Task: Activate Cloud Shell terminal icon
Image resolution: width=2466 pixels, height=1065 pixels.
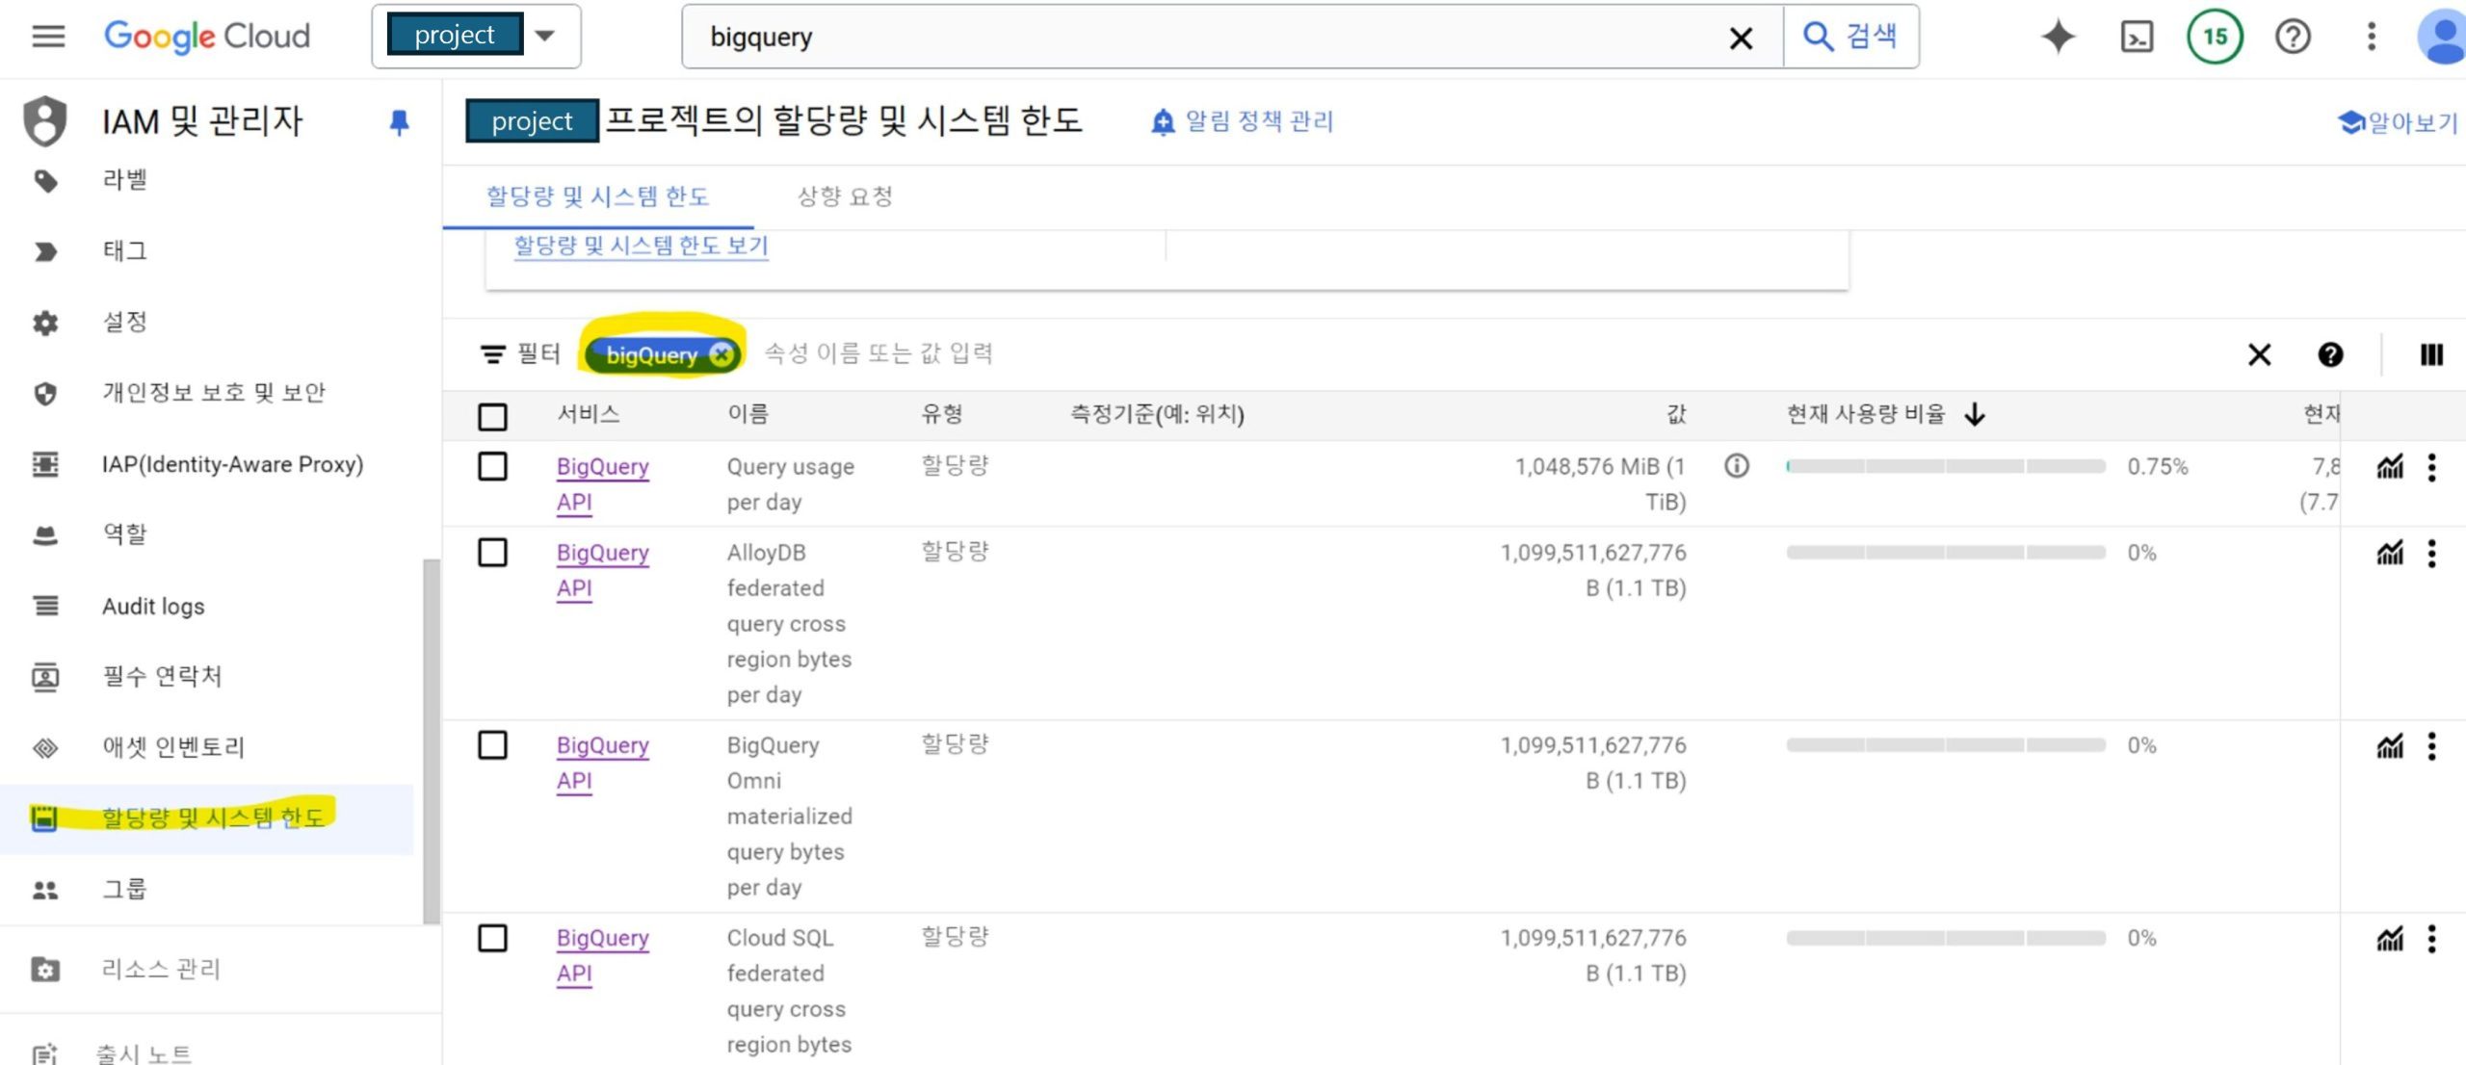Action: tap(2137, 37)
